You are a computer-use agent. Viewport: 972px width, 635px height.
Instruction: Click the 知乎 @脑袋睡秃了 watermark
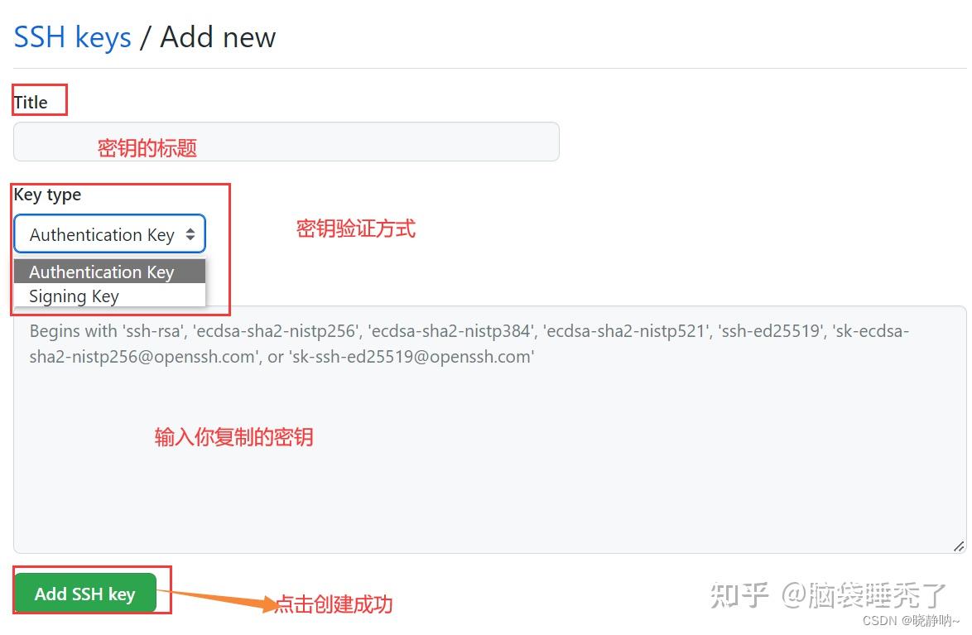click(828, 595)
